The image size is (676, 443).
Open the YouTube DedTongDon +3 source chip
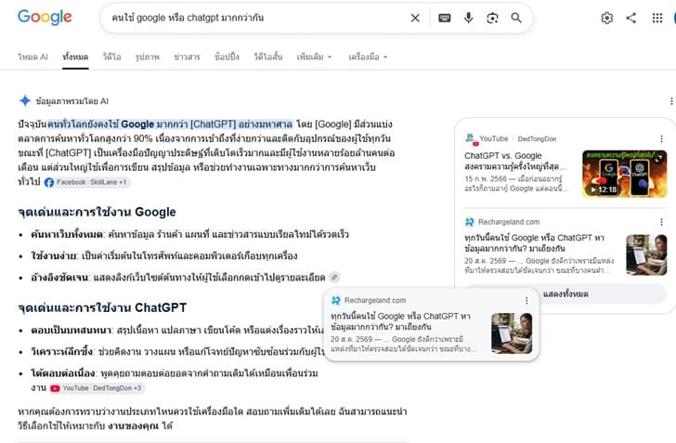point(97,388)
